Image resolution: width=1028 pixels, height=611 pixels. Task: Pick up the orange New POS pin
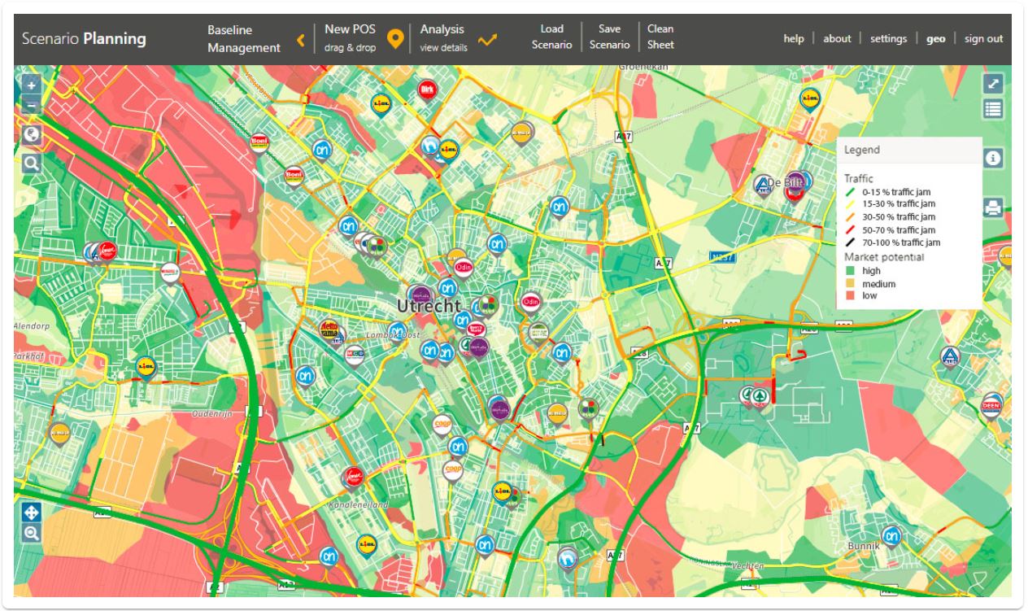(x=395, y=39)
